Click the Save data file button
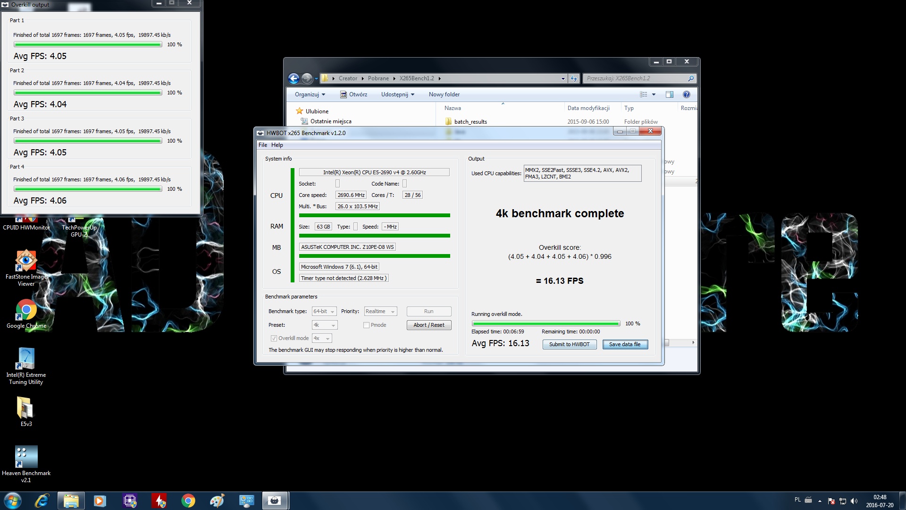The height and width of the screenshot is (510, 906). (625, 344)
